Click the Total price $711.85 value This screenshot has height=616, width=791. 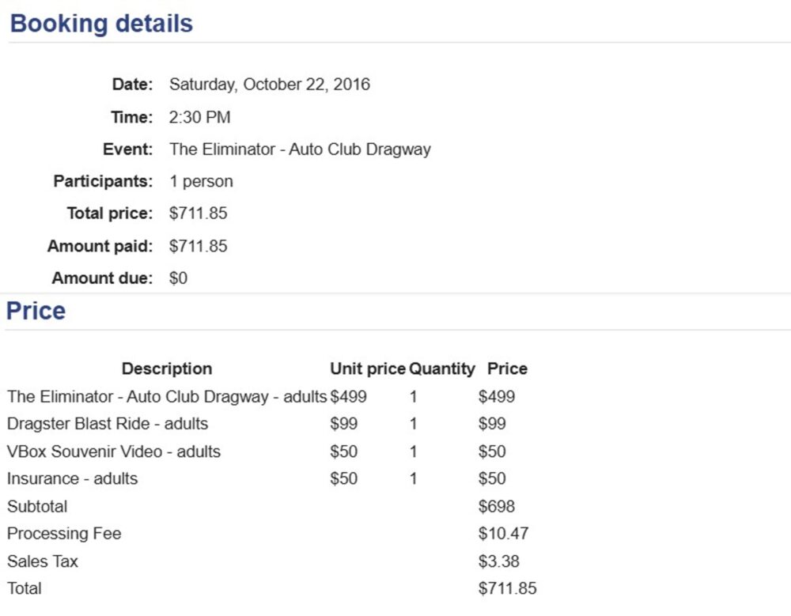tap(198, 214)
